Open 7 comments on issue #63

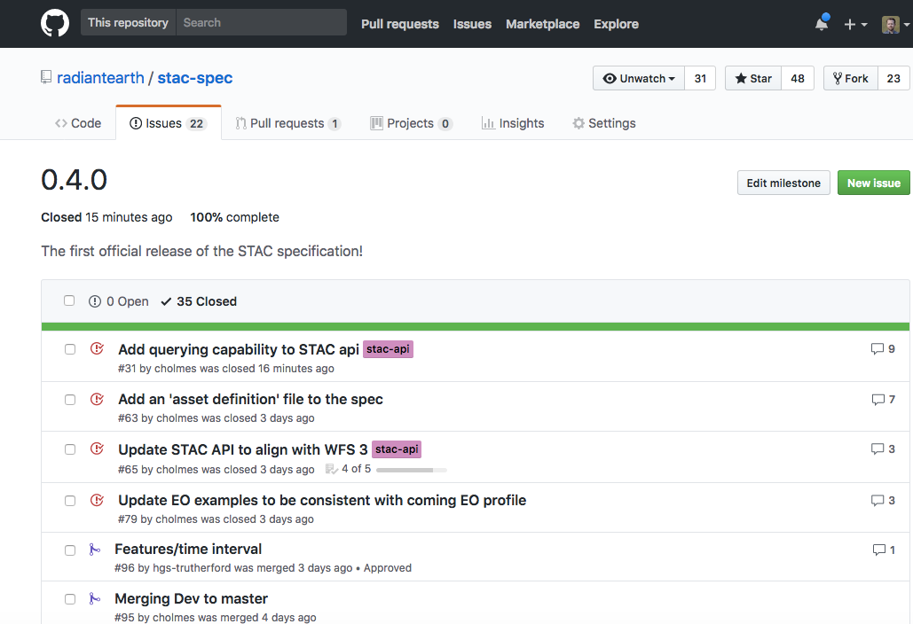coord(884,400)
